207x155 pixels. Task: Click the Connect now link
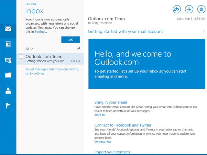(103, 141)
